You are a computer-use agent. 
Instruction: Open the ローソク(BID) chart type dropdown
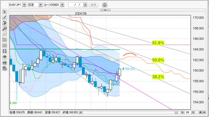62,5
